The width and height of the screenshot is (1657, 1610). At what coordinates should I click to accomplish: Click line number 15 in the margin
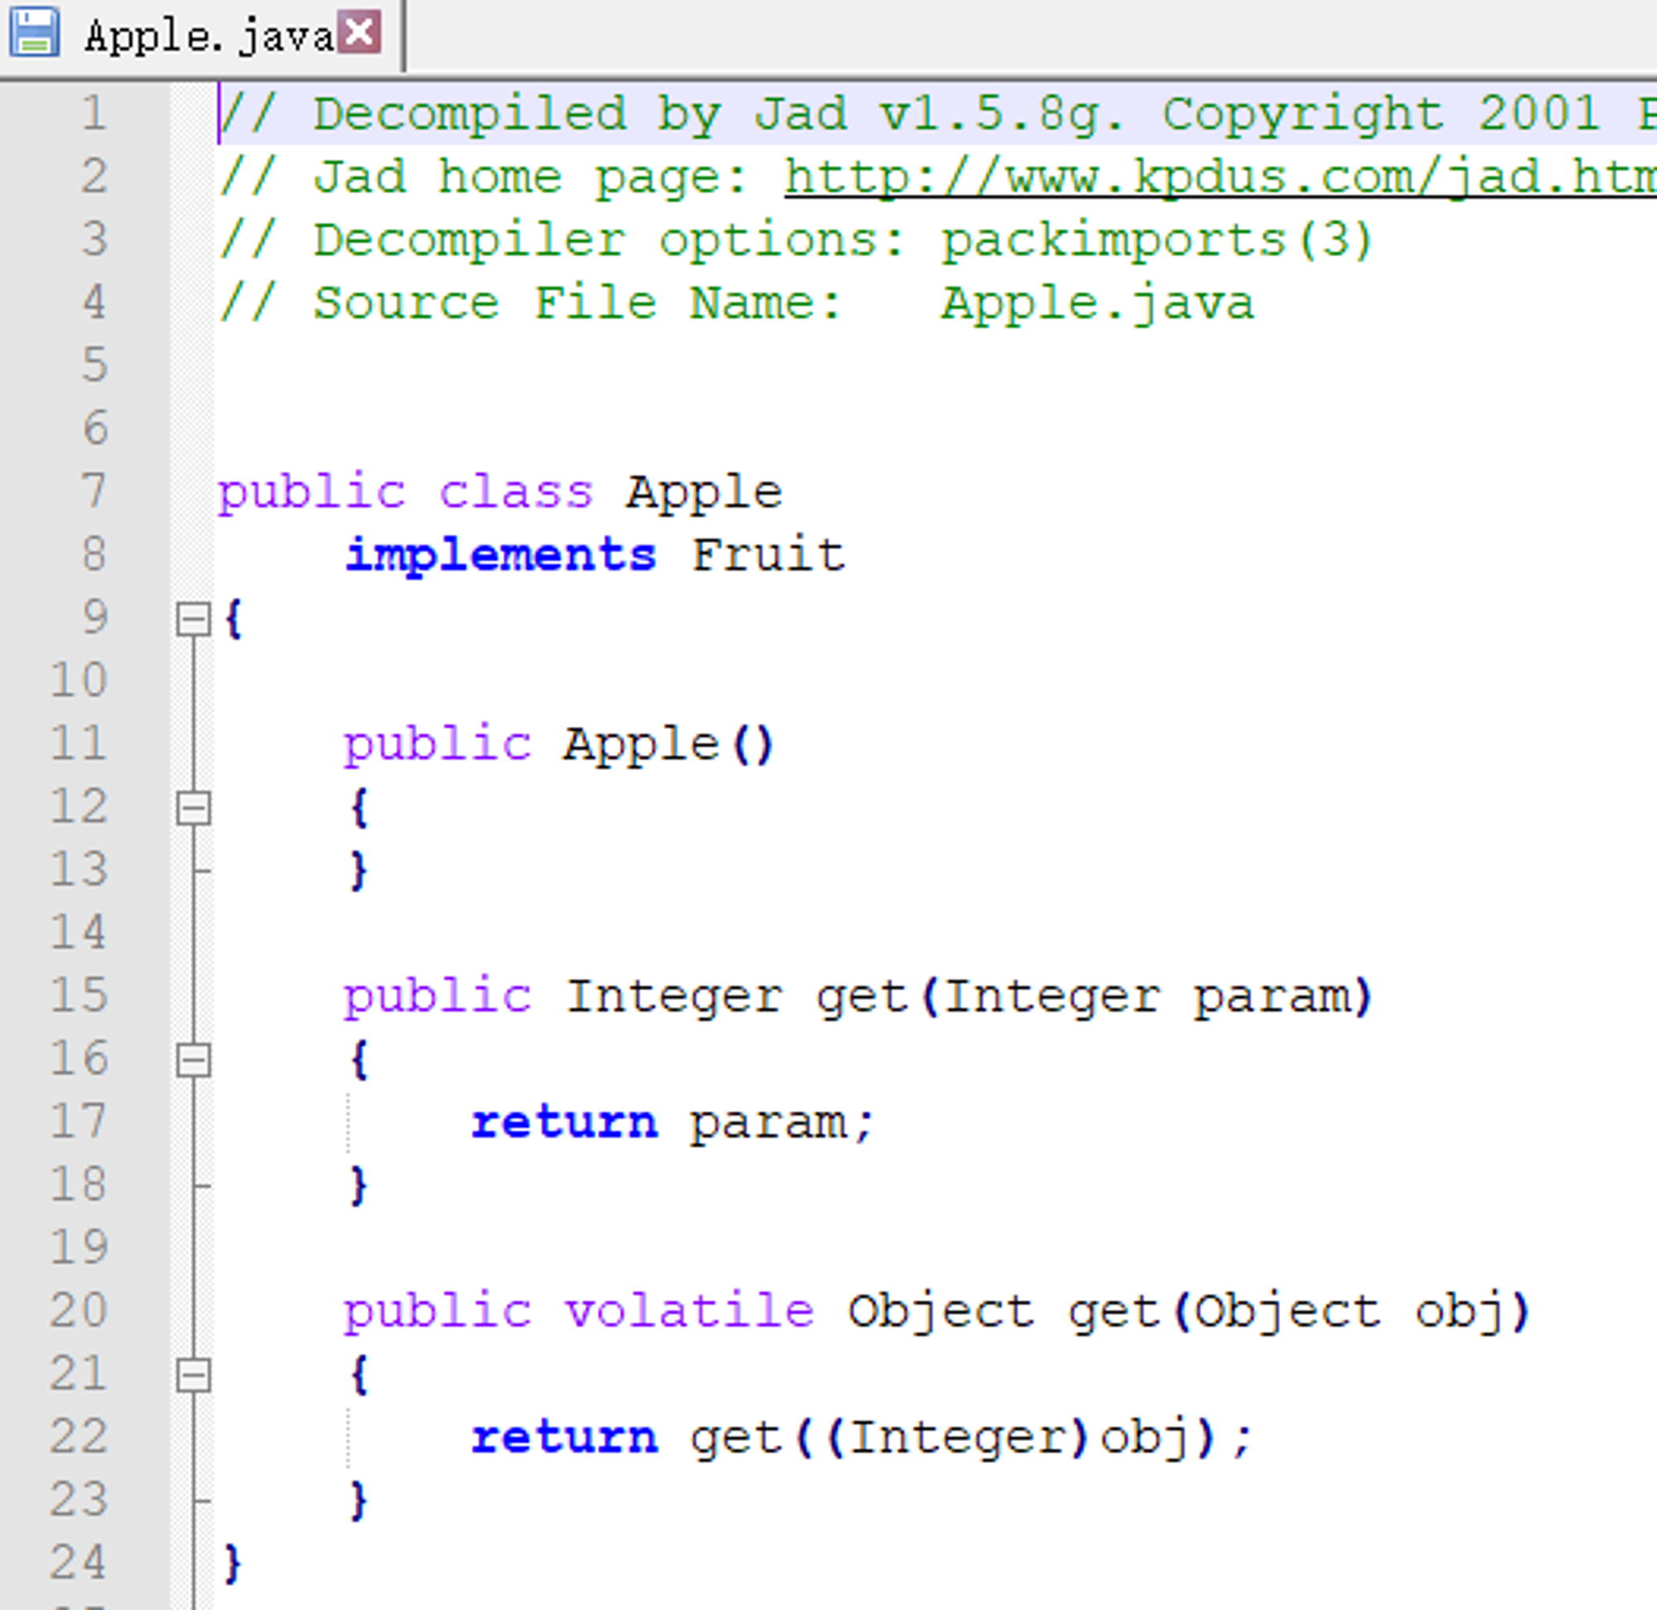pos(79,995)
